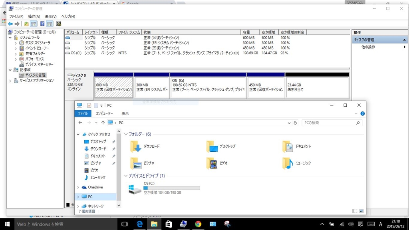This screenshot has width=409, height=230.
Task: Open ピクチャ folder in main pane
Action: [143, 163]
